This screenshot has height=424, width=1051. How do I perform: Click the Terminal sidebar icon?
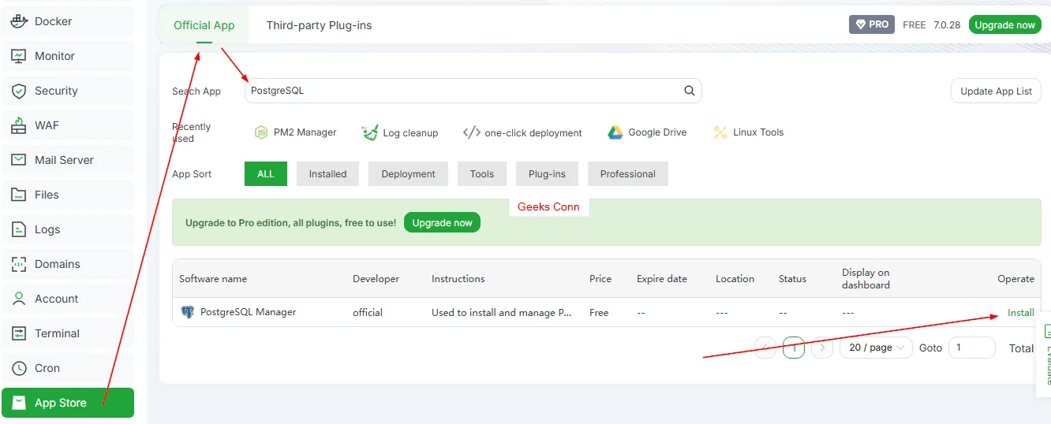(x=20, y=333)
